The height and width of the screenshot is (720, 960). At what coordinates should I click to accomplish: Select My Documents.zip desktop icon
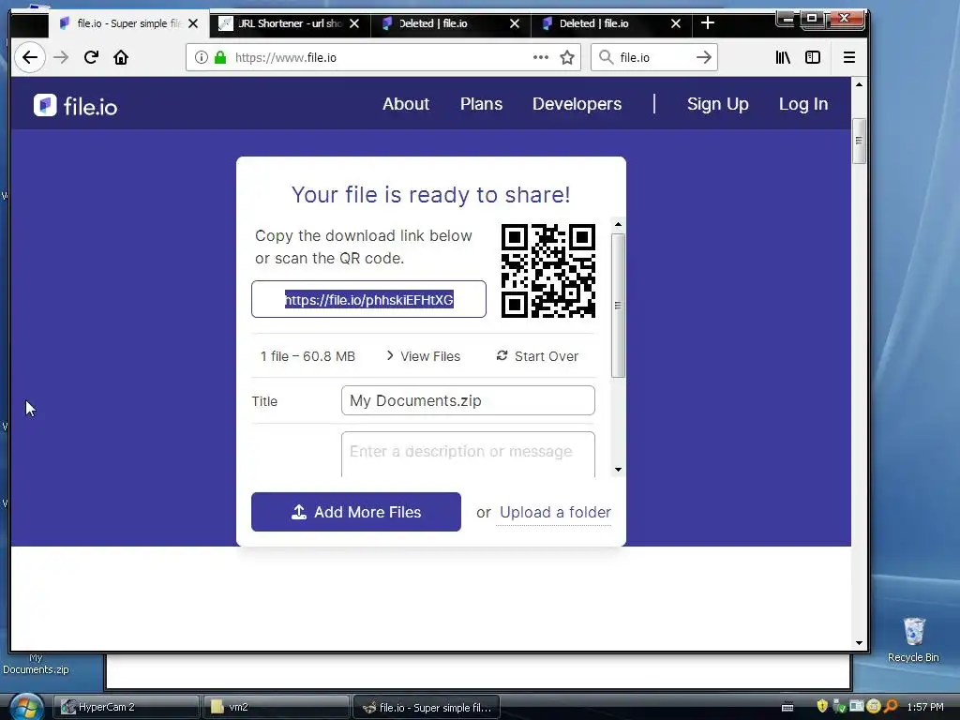coord(36,664)
